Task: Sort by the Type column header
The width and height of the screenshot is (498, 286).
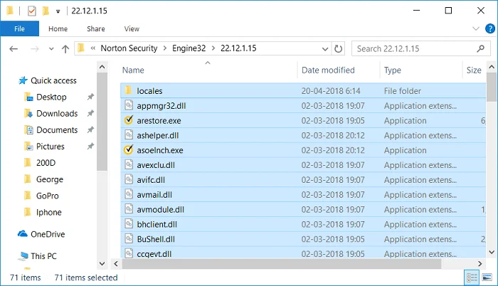Action: [393, 70]
